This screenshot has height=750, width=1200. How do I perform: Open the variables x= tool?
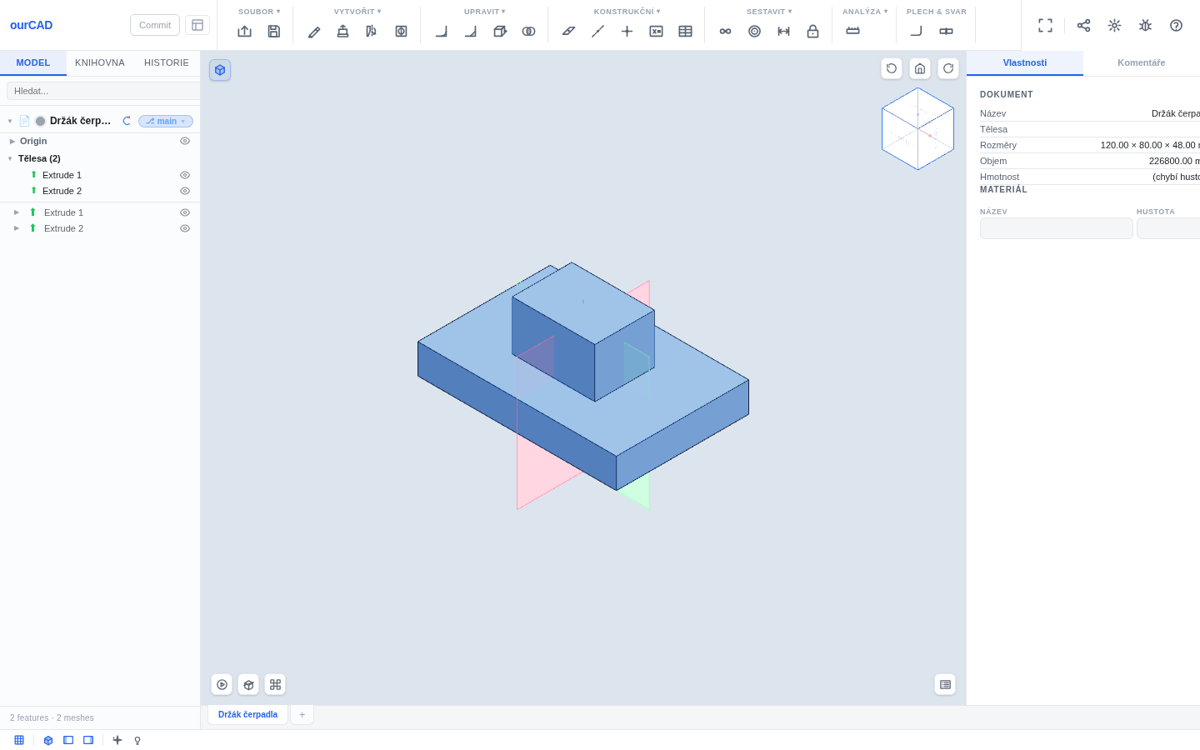click(x=656, y=32)
